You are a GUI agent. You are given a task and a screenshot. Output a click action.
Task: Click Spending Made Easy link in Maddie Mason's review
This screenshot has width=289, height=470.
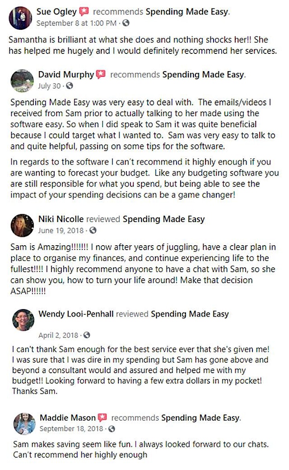[200, 418]
